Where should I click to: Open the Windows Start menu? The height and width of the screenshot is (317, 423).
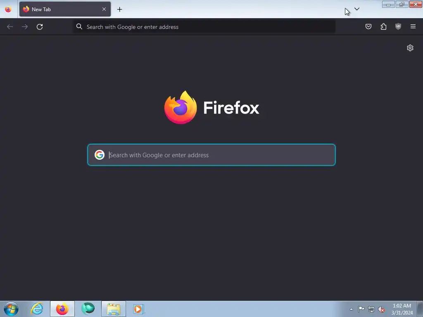coord(11,309)
